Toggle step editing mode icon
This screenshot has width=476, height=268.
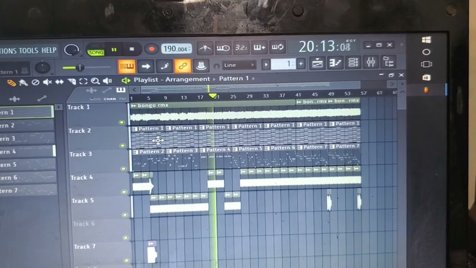tap(164, 66)
